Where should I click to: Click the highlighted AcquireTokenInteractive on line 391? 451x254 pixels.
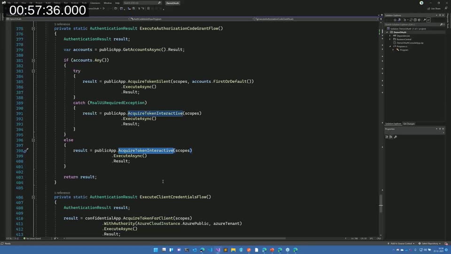(x=155, y=113)
